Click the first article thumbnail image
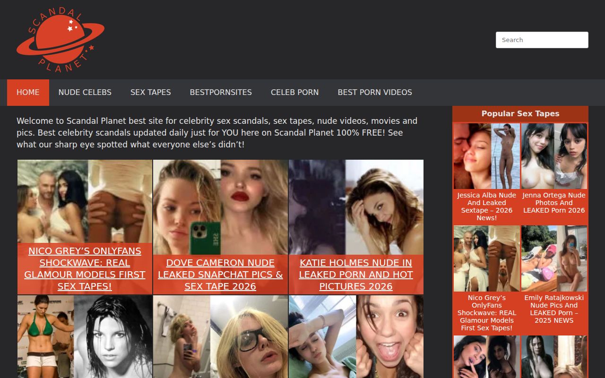 point(85,200)
